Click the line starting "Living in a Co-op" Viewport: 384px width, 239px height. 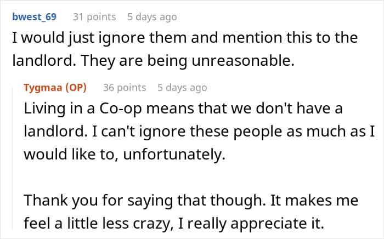[183, 109]
